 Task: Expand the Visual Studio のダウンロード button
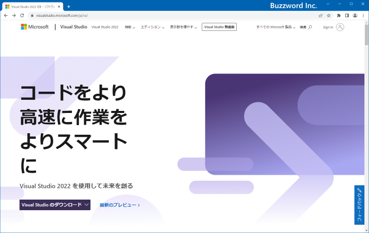tap(55, 205)
